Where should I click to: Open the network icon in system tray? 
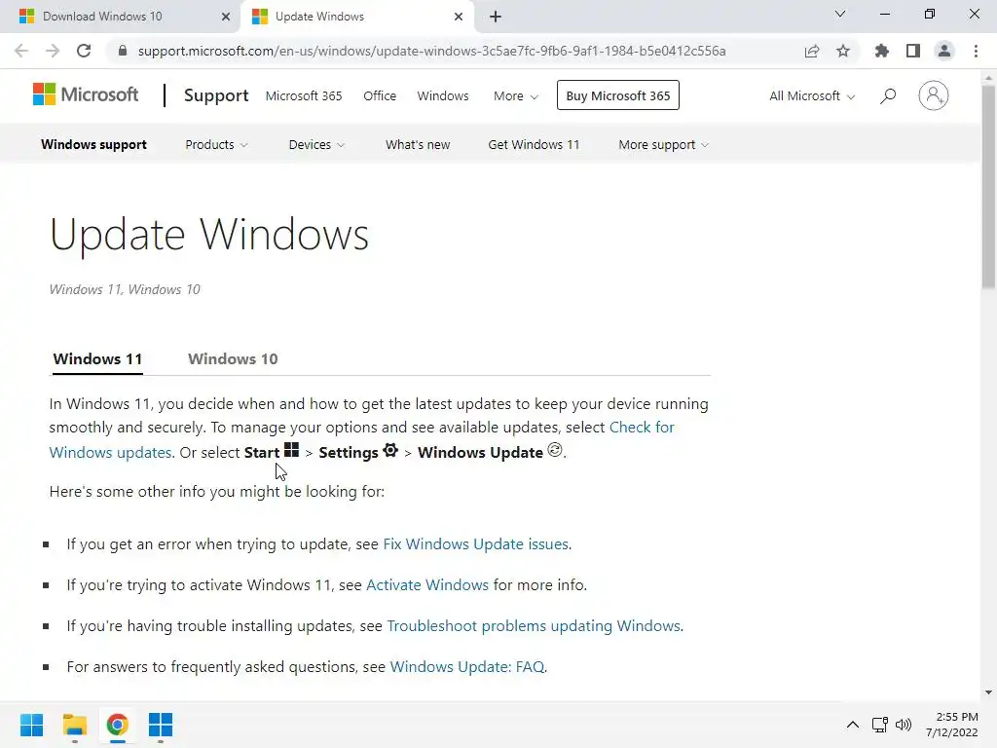click(880, 725)
